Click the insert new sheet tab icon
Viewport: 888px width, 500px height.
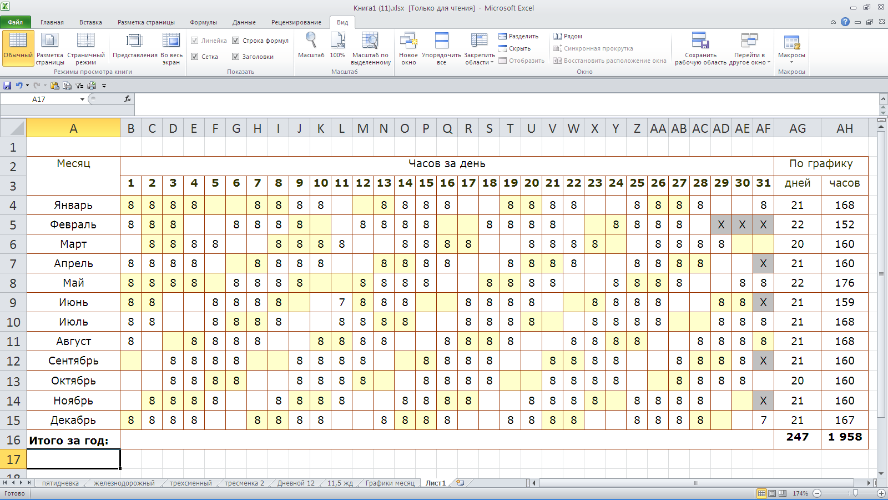pyautogui.click(x=460, y=483)
